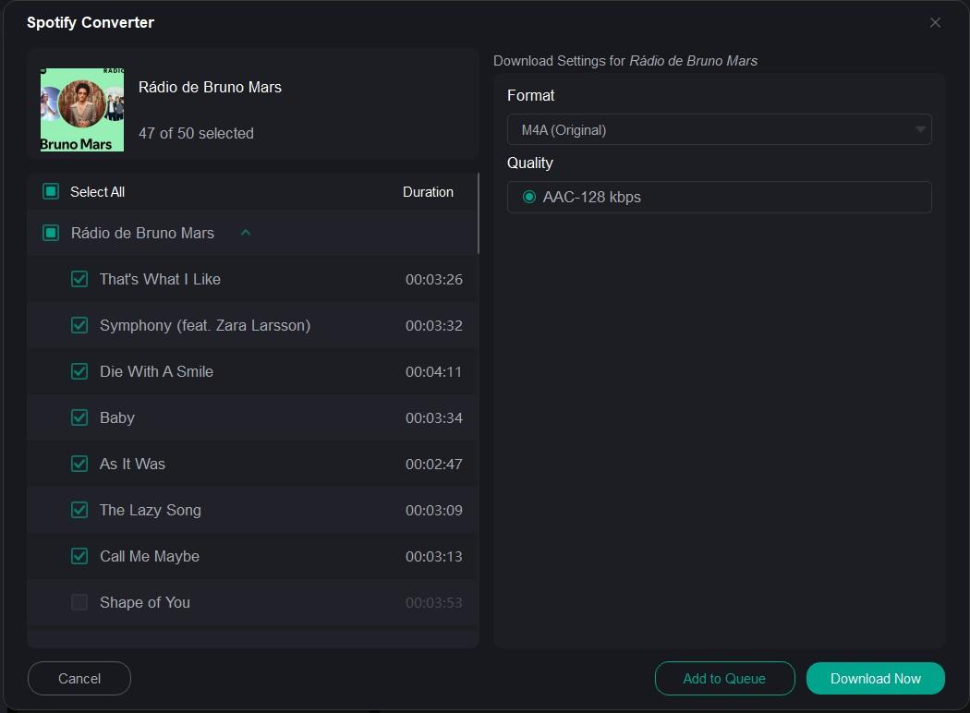Uncheck Call Me Maybe
The width and height of the screenshot is (970, 713).
(79, 557)
